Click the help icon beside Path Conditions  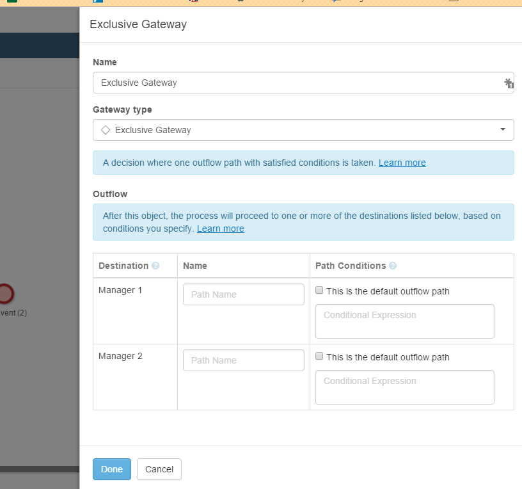pyautogui.click(x=393, y=266)
